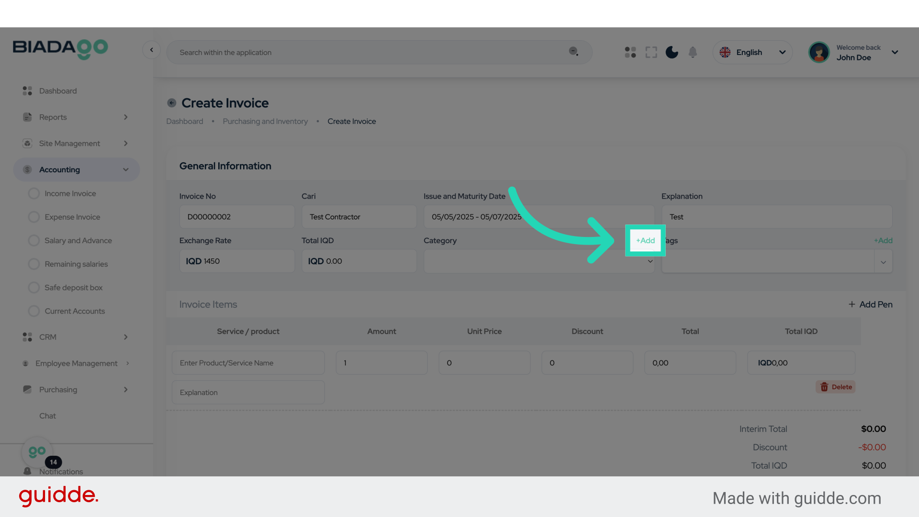This screenshot has height=517, width=919.
Task: Click Enter Product/Service Name field
Action: [x=248, y=363]
